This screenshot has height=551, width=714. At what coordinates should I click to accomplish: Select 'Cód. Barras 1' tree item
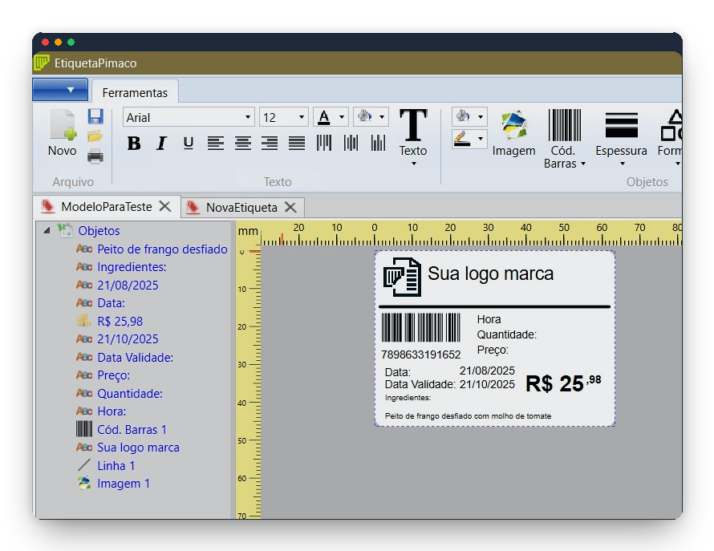[x=132, y=429]
